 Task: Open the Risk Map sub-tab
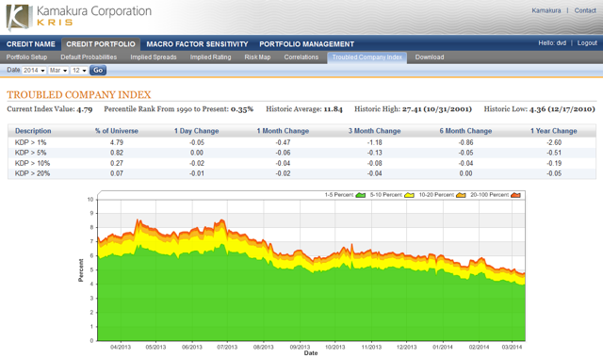[x=257, y=57]
